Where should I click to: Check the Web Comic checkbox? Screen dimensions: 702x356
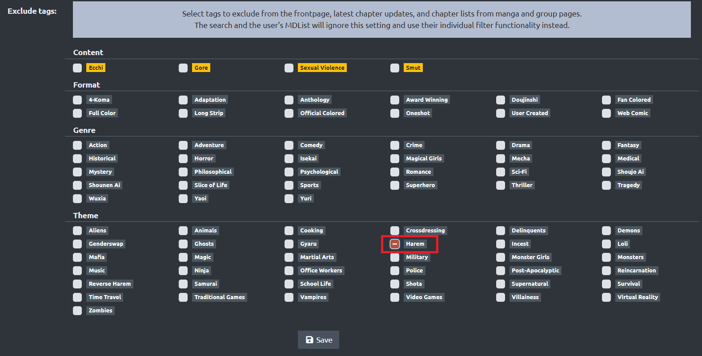[606, 113]
